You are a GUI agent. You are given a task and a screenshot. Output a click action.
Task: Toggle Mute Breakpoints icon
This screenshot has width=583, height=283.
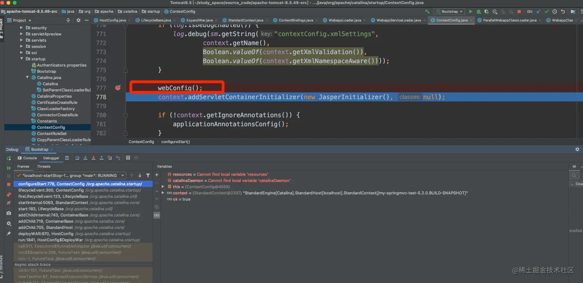[x=8, y=203]
